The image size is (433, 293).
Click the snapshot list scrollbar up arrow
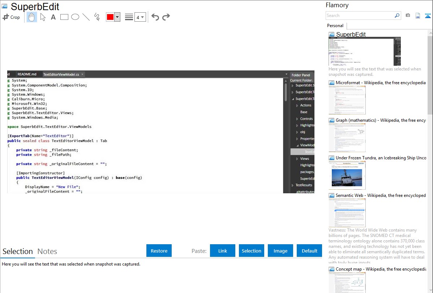pyautogui.click(x=430, y=33)
